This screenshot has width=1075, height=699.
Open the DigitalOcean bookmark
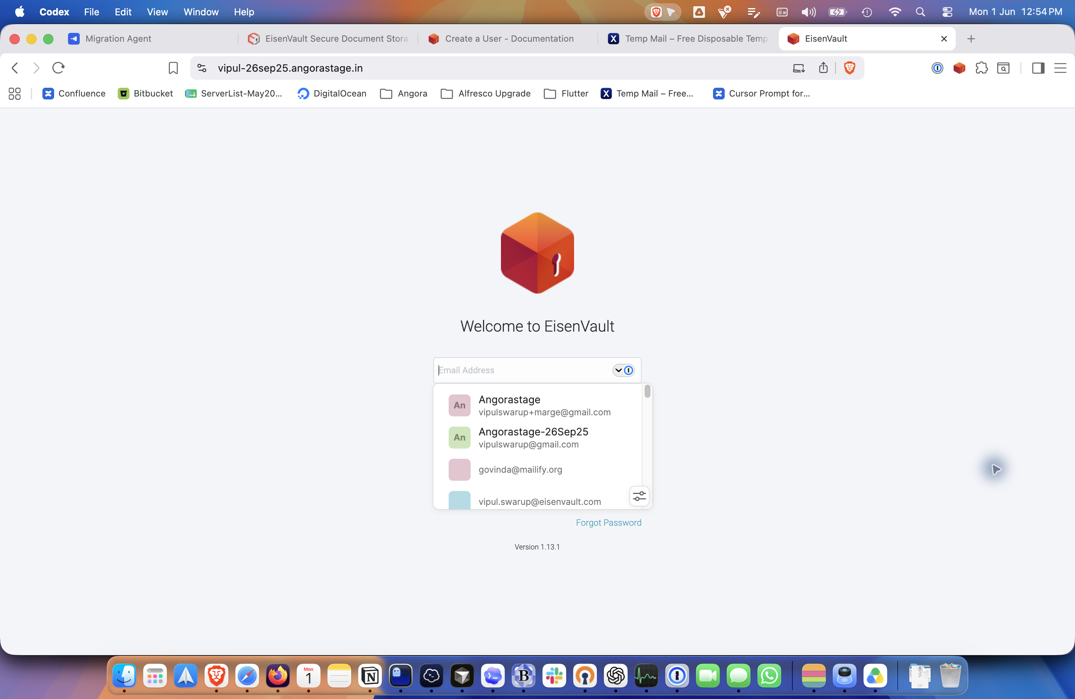click(x=332, y=94)
